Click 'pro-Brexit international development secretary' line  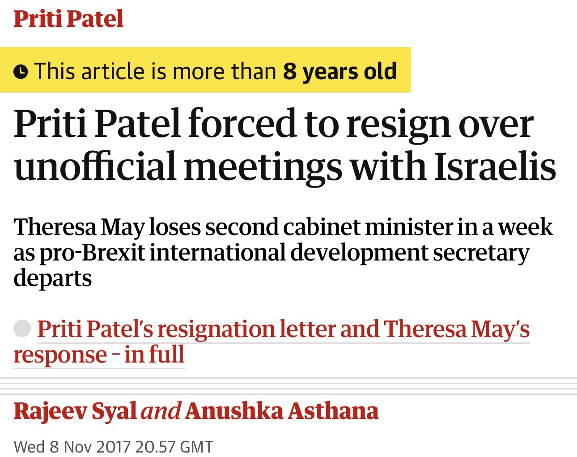pos(271,252)
